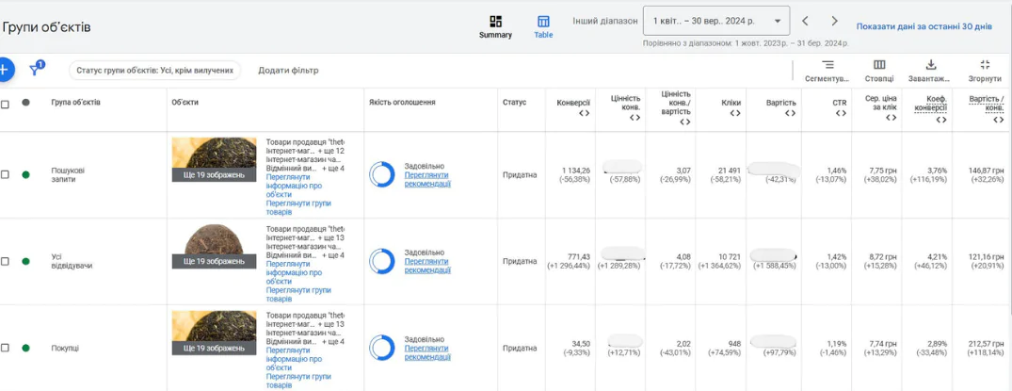Click ad quality progress ring for Пошукові запити
Screen dimensions: 1012x391
[x=382, y=174]
